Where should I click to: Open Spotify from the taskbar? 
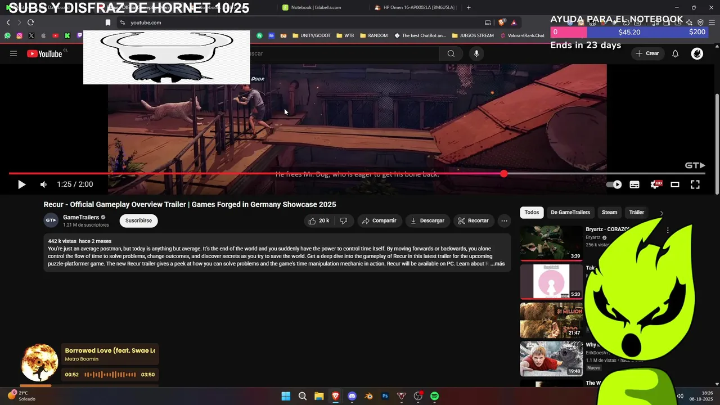(435, 396)
